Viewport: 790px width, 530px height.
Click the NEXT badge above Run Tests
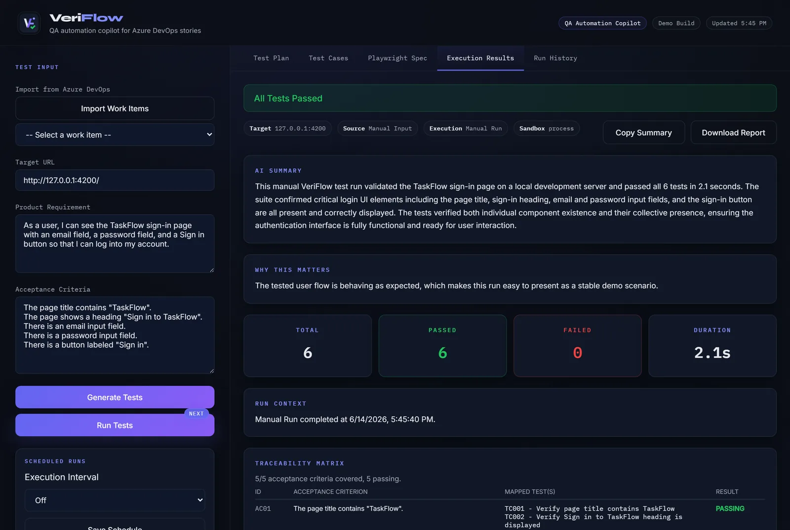(x=197, y=414)
